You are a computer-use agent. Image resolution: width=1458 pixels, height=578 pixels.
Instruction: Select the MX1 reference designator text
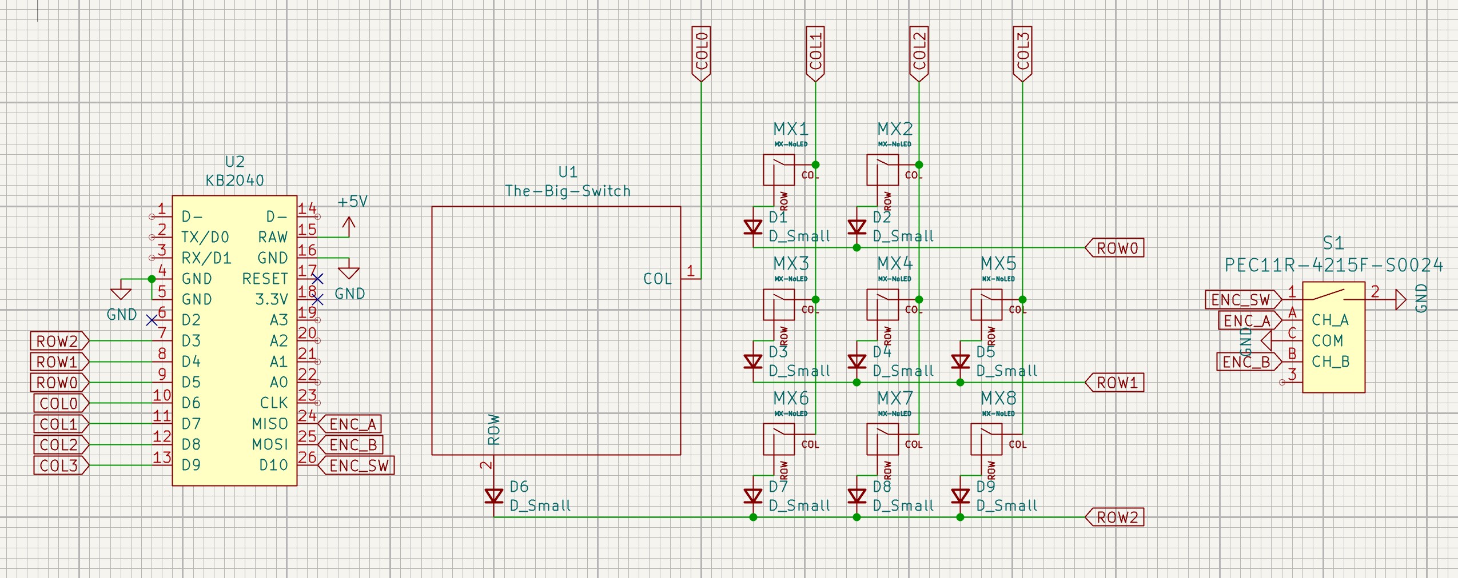coord(790,129)
